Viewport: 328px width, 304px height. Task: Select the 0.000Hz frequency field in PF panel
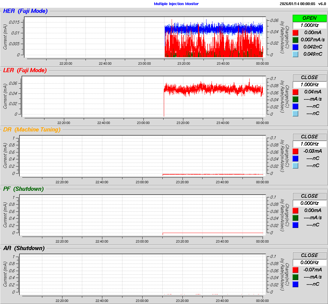[x=309, y=203]
